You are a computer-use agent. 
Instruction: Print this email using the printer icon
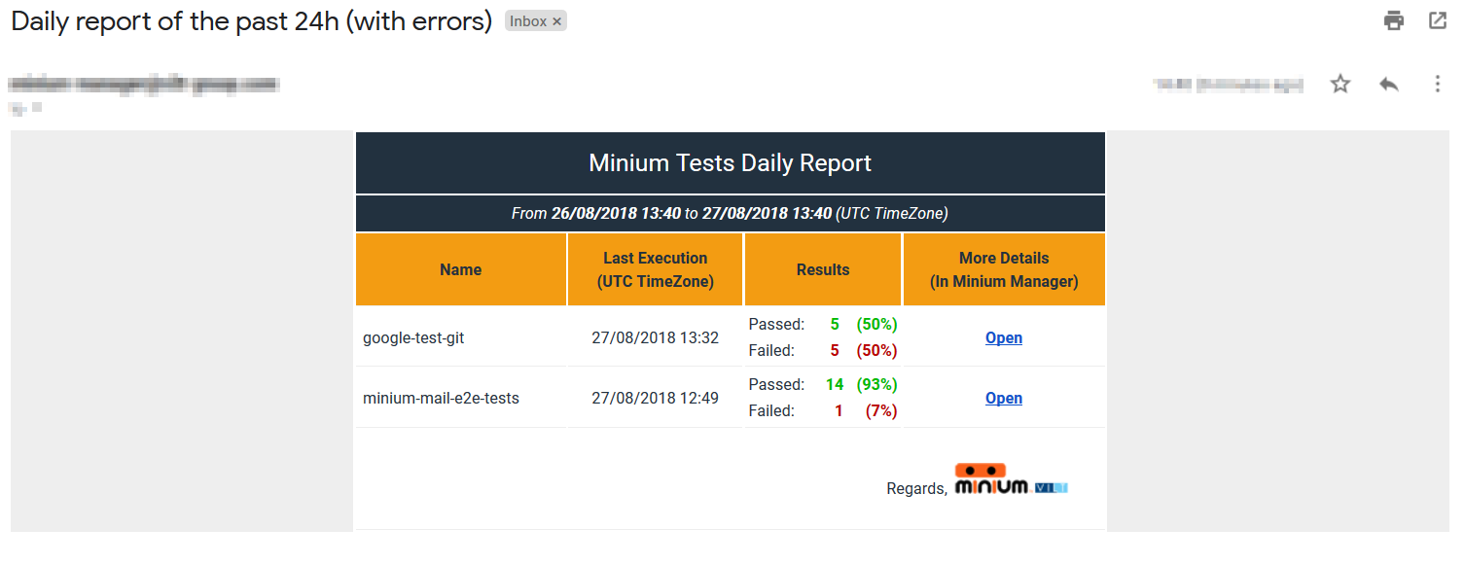[1394, 20]
